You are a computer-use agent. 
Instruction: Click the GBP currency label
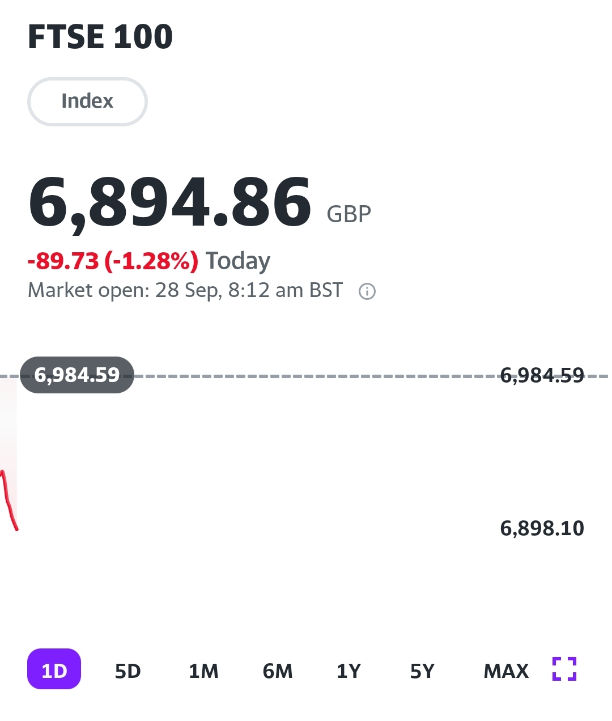pyautogui.click(x=349, y=214)
